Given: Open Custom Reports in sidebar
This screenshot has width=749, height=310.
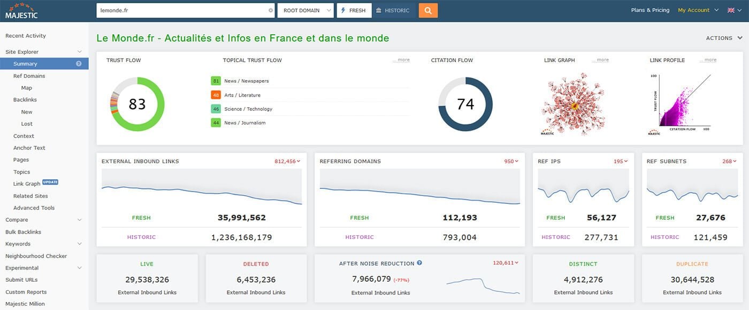Looking at the screenshot, I should tap(26, 292).
